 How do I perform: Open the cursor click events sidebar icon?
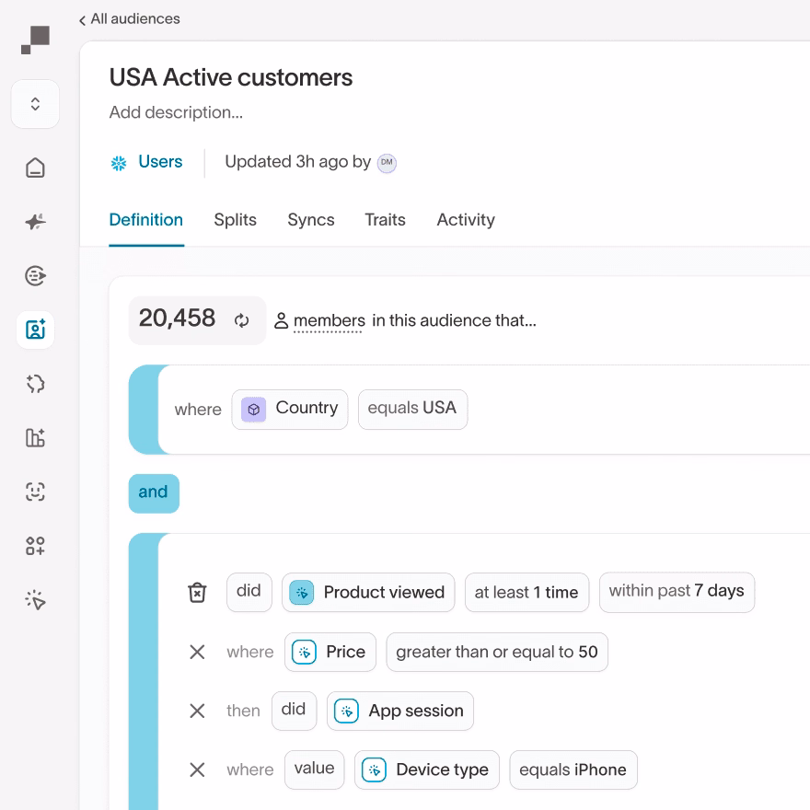click(35, 600)
